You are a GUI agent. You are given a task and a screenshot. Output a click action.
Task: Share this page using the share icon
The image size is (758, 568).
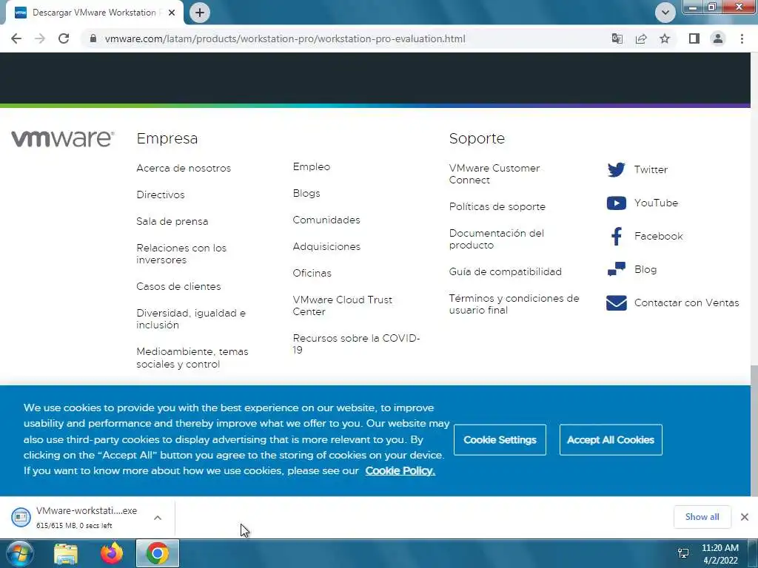[x=641, y=38]
